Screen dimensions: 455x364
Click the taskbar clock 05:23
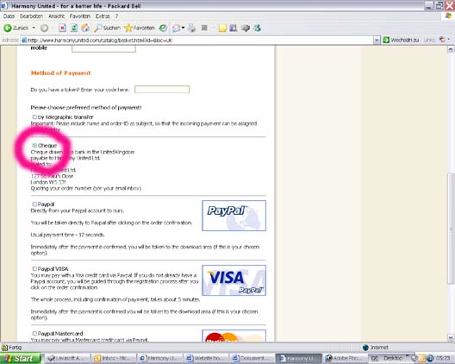pos(442,359)
